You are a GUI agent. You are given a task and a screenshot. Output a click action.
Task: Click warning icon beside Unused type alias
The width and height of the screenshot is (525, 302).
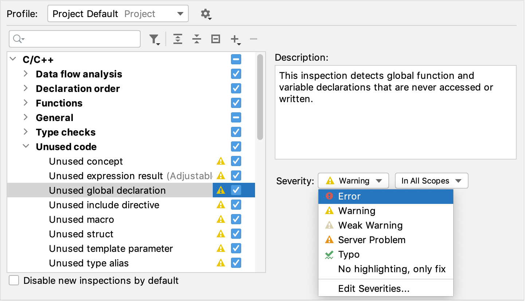click(x=221, y=263)
